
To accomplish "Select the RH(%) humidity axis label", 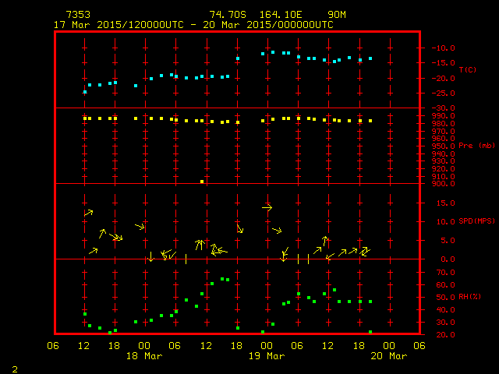I will point(469,297).
